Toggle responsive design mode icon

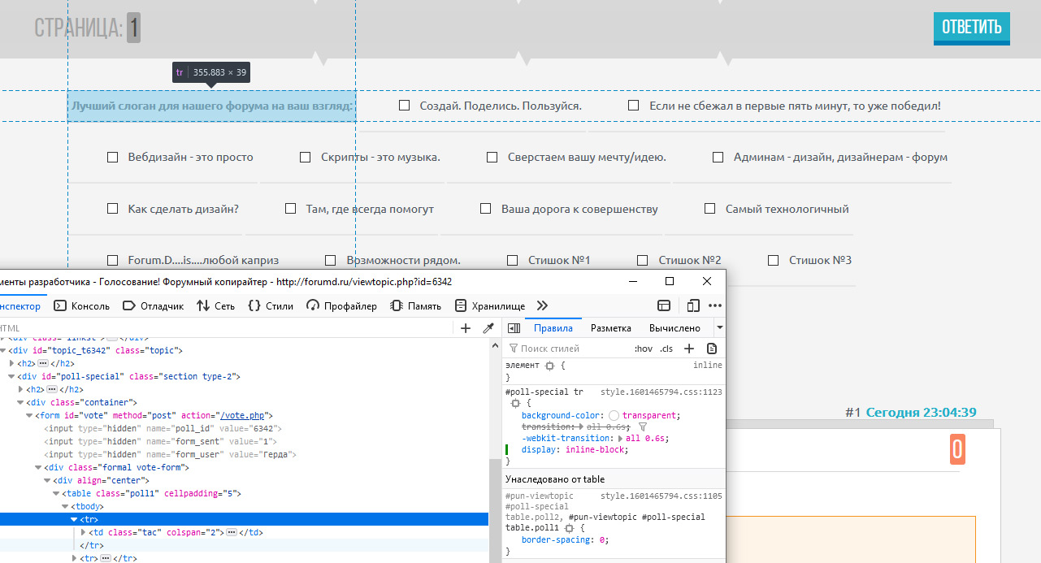pos(693,305)
